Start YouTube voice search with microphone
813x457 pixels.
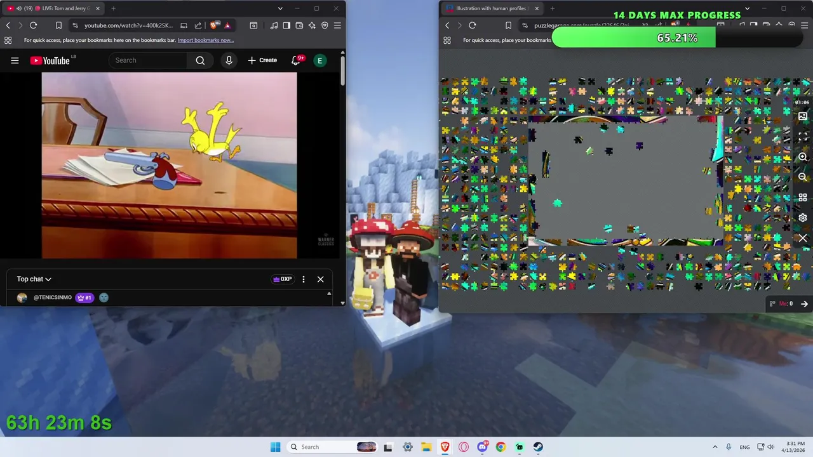point(229,60)
